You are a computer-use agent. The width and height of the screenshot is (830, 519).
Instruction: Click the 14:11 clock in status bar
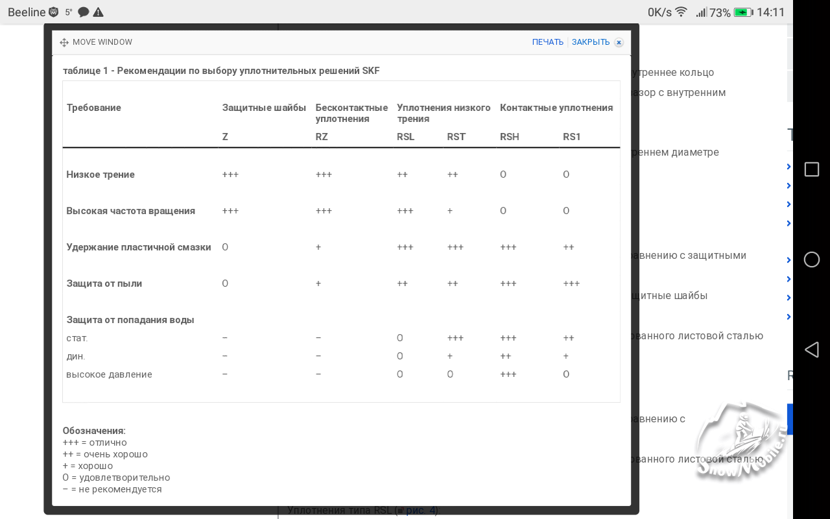tap(770, 12)
